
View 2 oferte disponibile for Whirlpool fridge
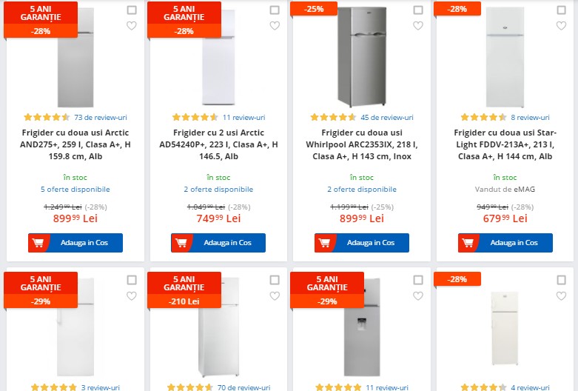pyautogui.click(x=362, y=190)
